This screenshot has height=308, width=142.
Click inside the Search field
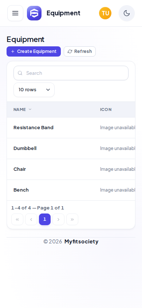[x=71, y=73]
